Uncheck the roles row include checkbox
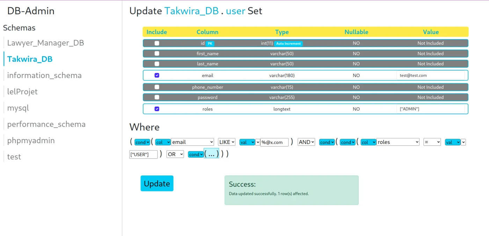The width and height of the screenshot is (489, 236). coord(157,109)
